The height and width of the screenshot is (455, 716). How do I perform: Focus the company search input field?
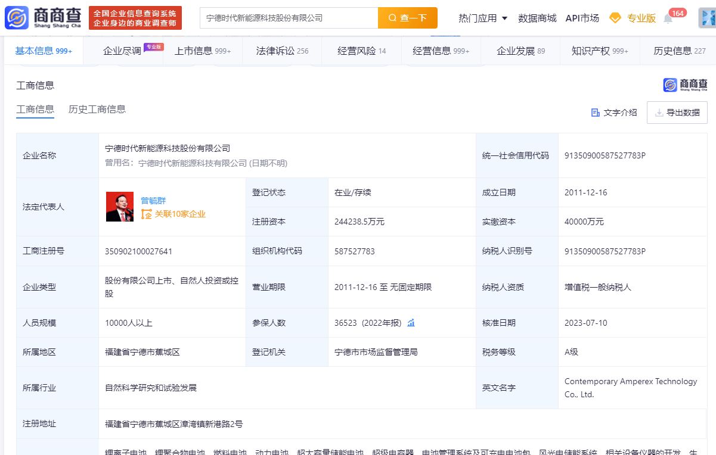pos(289,18)
